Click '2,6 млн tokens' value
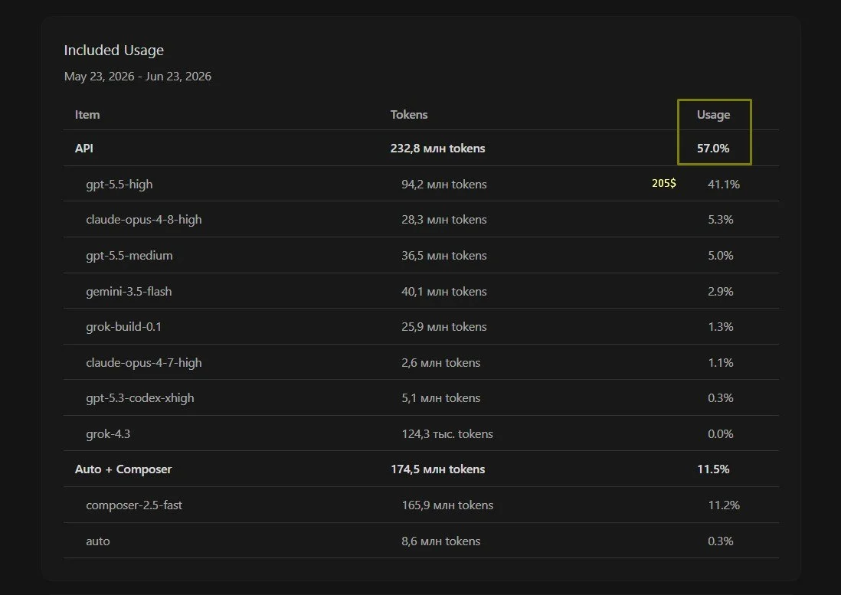This screenshot has width=841, height=595. [441, 363]
